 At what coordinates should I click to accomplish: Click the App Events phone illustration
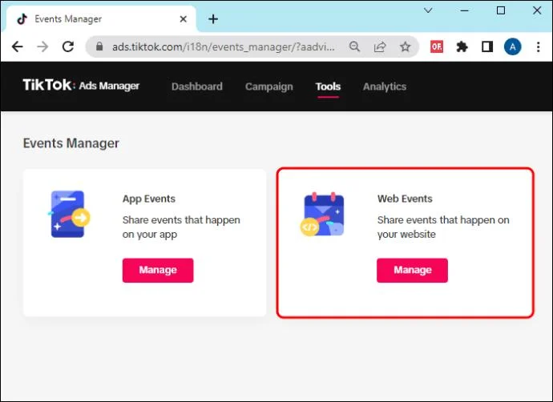71,214
